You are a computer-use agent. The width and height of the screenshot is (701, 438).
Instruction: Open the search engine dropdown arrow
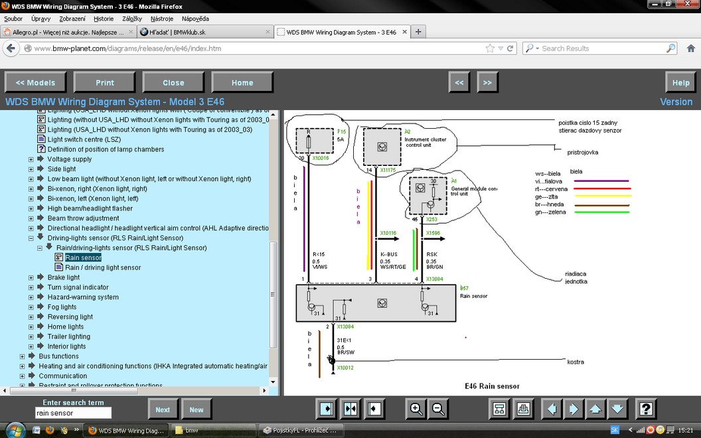(538, 48)
